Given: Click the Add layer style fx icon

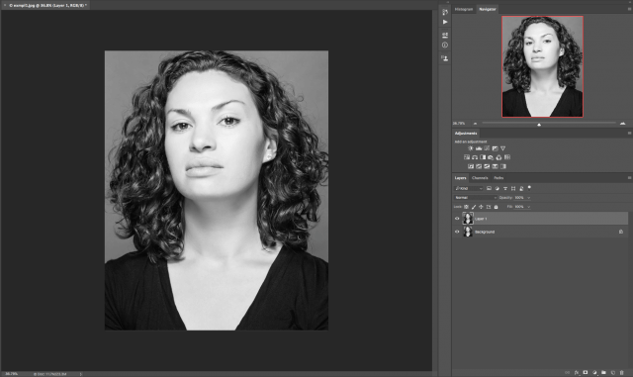Looking at the screenshot, I should (577, 373).
